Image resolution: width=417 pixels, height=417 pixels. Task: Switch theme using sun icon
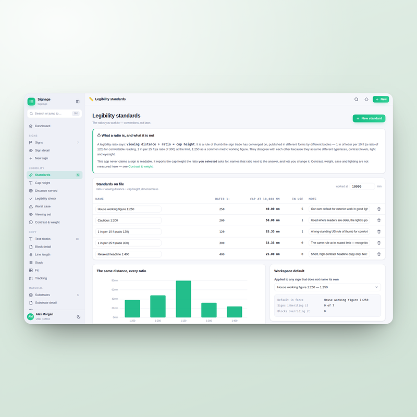point(366,99)
